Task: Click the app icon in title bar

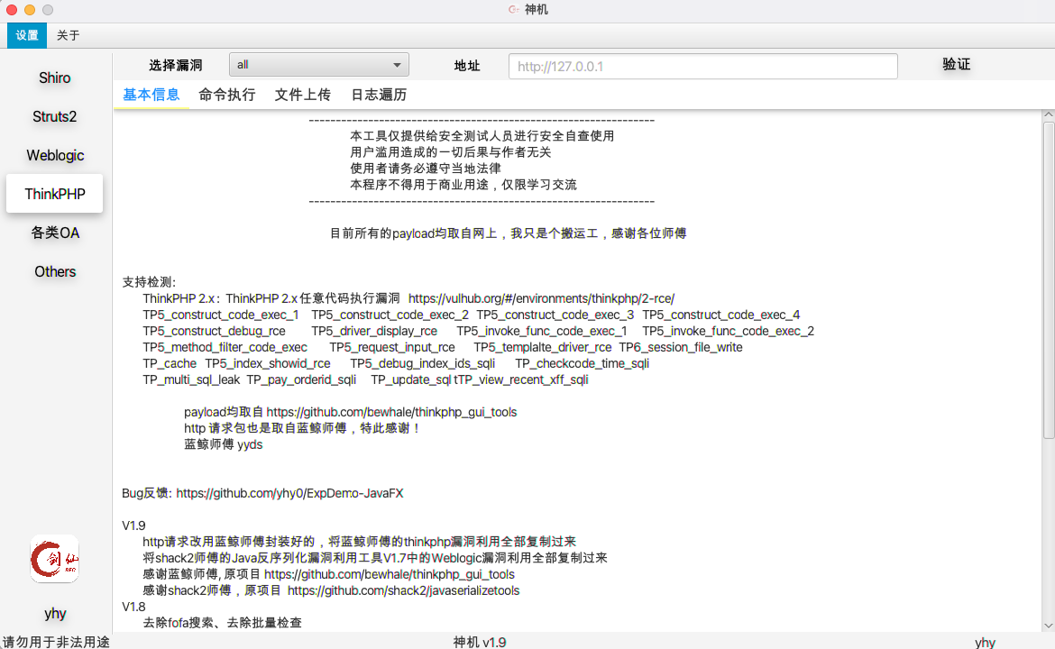Action: point(513,9)
